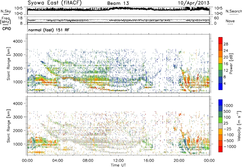Click the "500" tick on the Velocity color bar
The image size is (242, 167).
click(227, 111)
